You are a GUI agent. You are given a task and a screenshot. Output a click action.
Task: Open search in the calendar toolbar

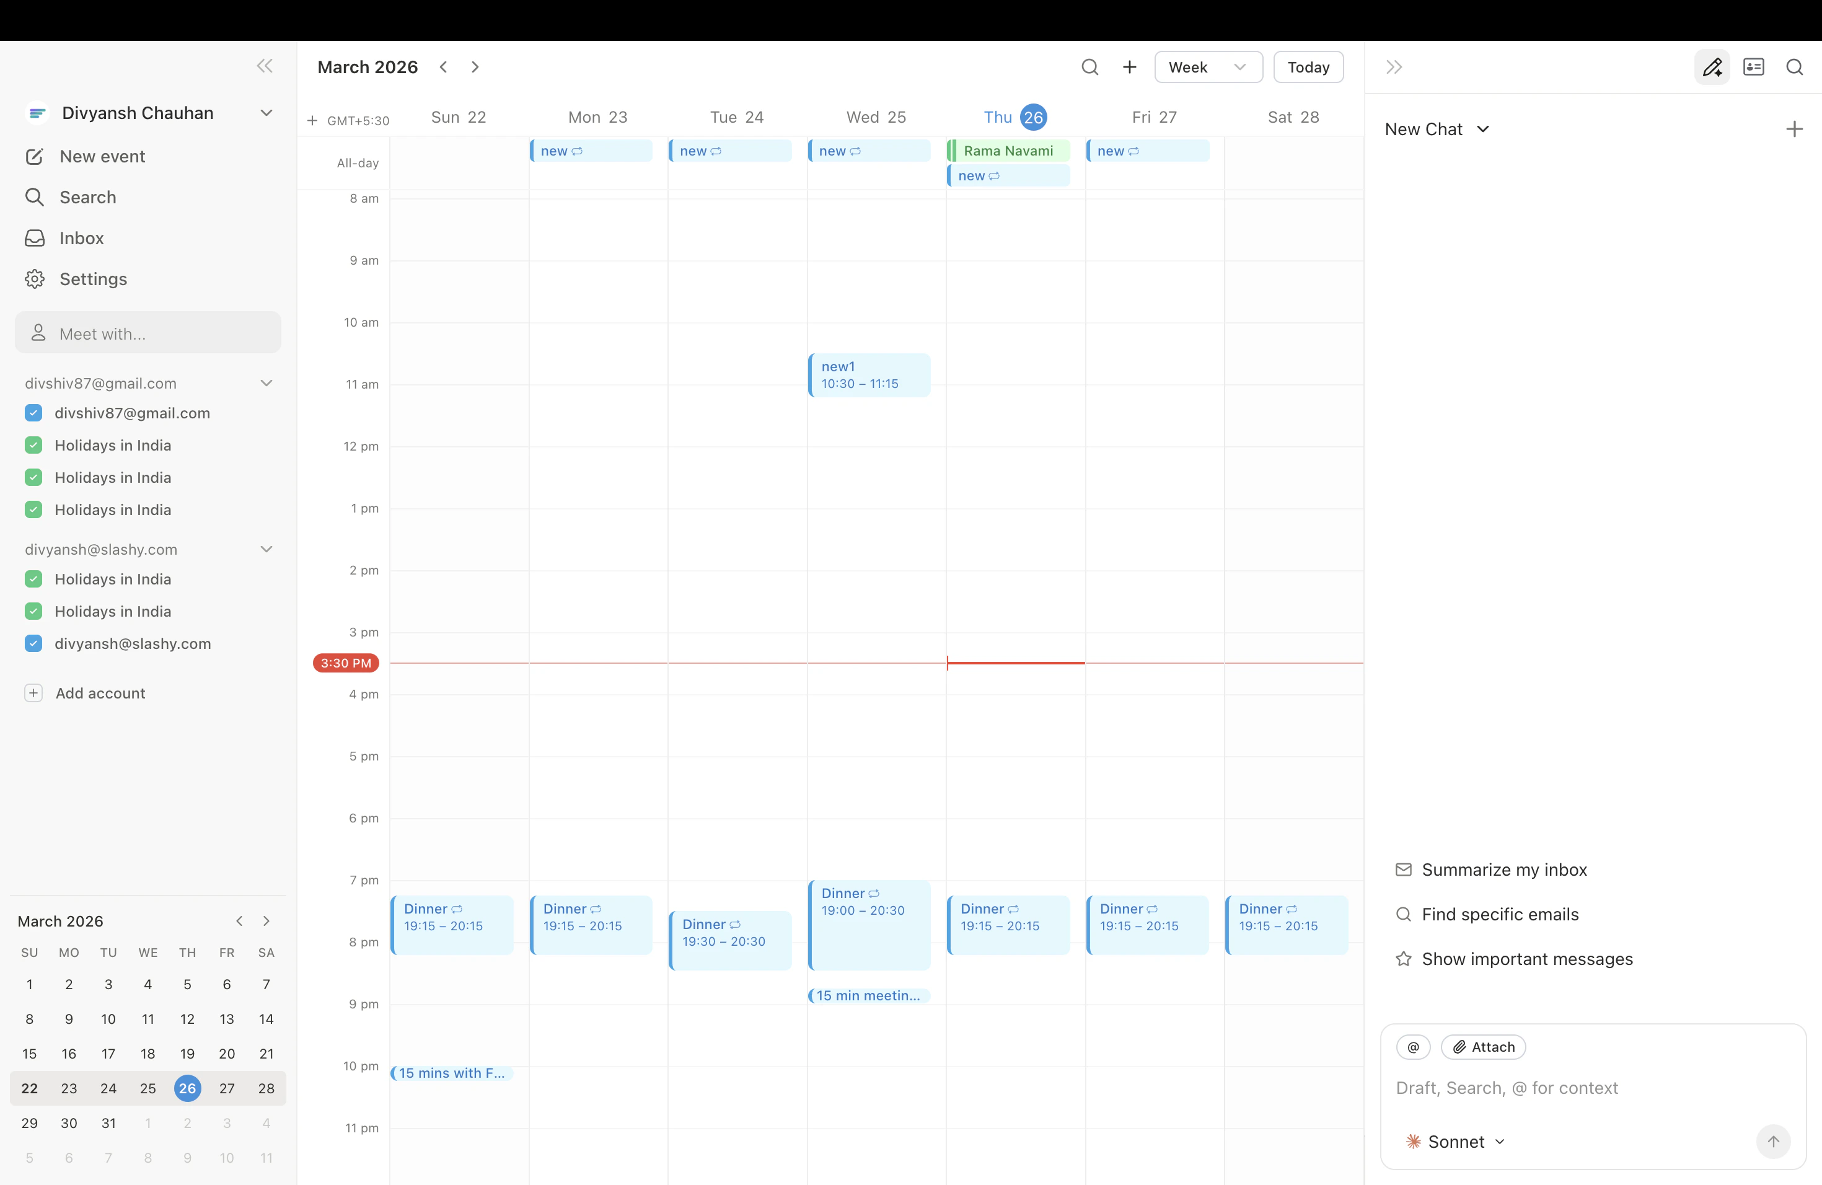point(1090,66)
